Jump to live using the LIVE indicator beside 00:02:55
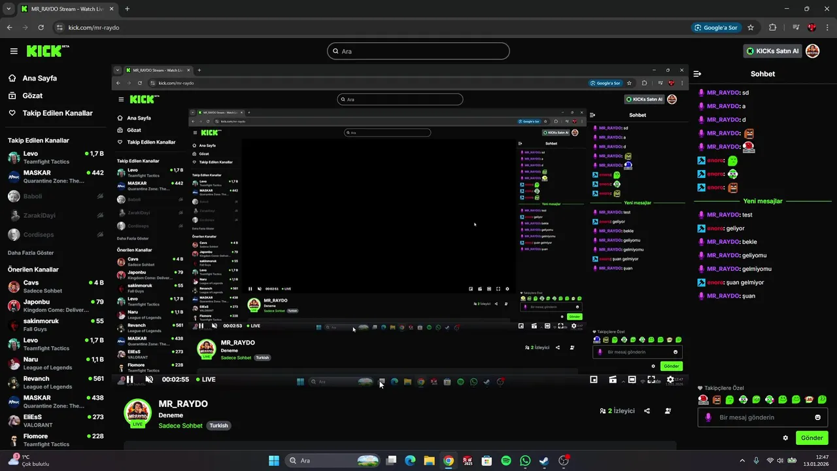 (x=205, y=379)
